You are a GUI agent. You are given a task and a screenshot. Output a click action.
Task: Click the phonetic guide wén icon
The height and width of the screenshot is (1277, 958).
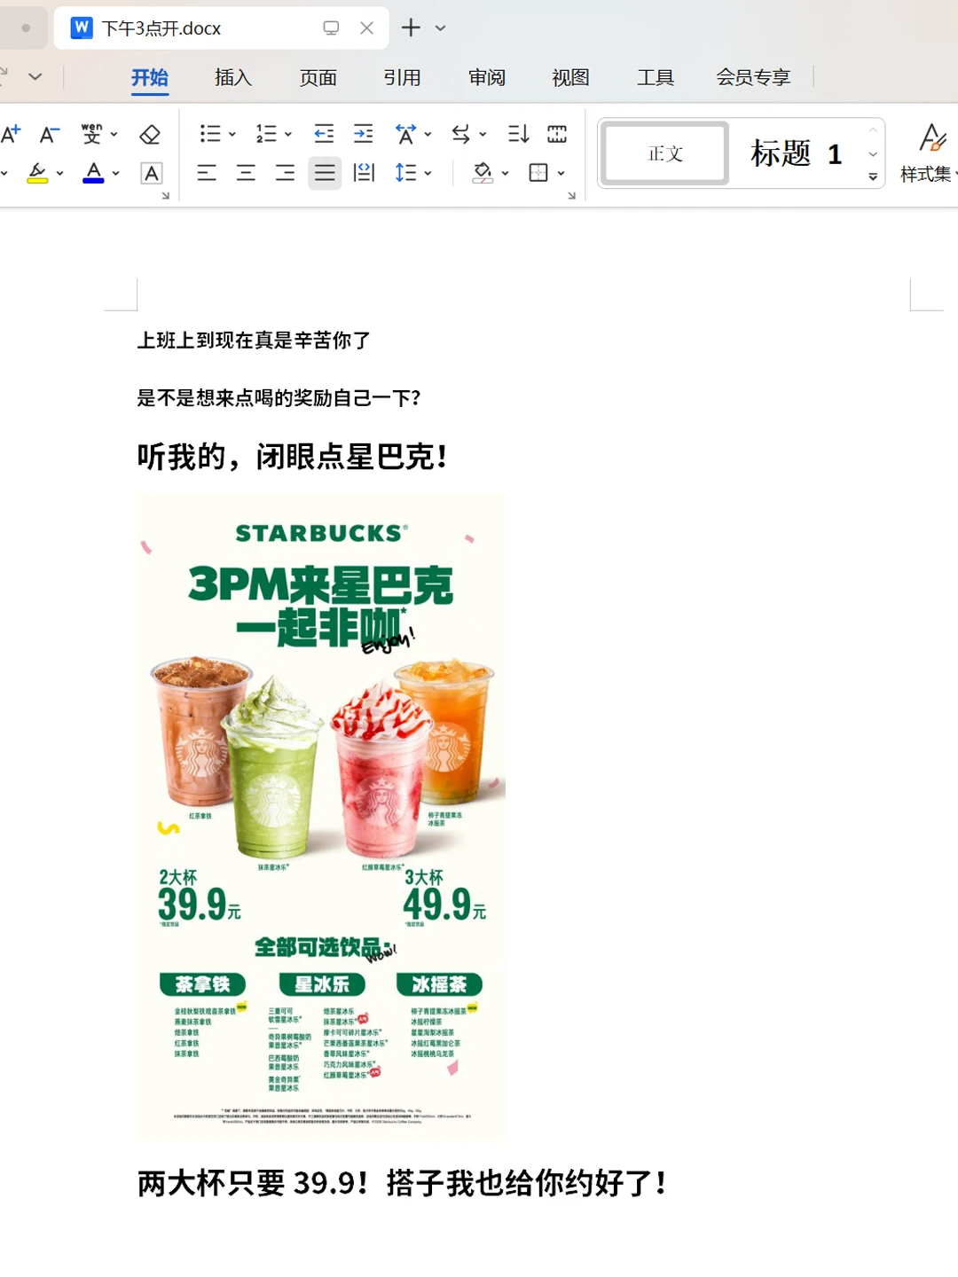pos(91,134)
